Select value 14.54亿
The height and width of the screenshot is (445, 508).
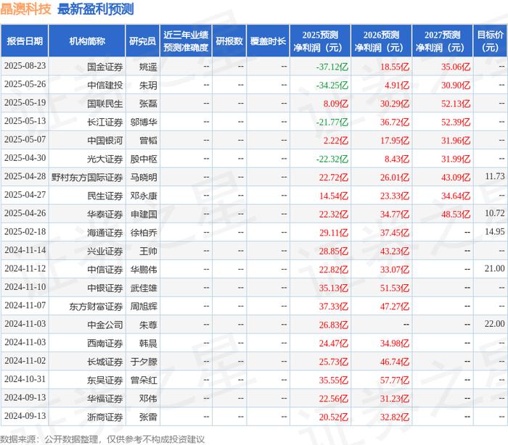334,196
